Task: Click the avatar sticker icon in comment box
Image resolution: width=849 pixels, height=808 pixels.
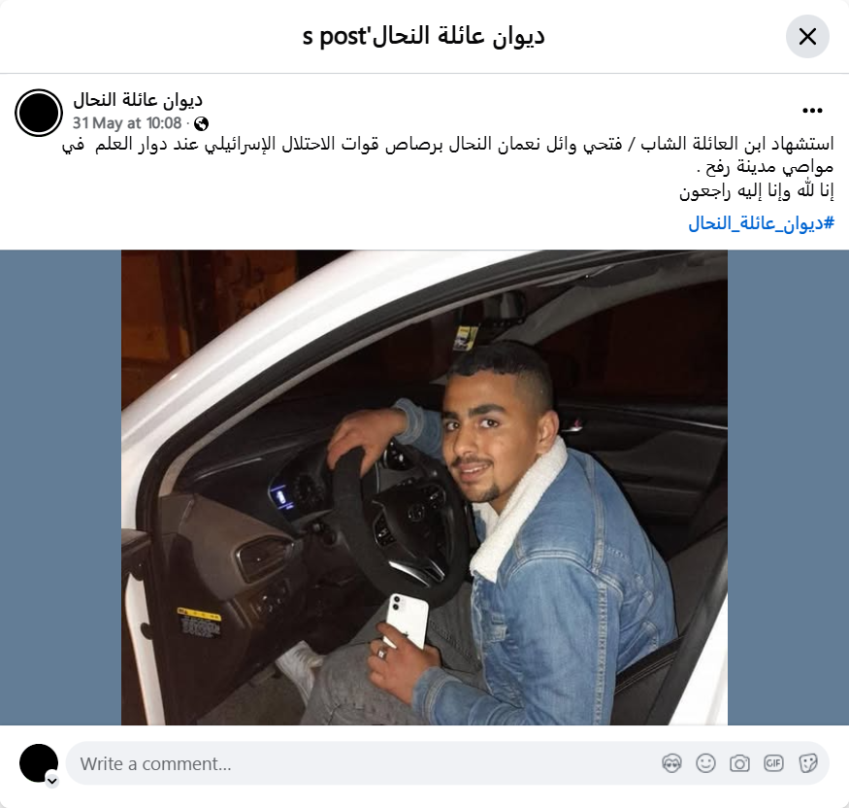Action: click(x=671, y=763)
